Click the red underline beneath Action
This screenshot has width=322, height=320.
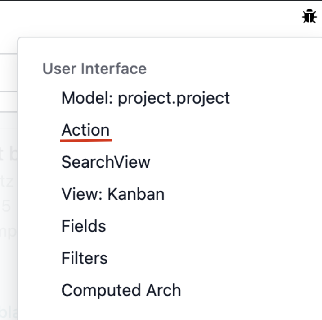tap(86, 140)
